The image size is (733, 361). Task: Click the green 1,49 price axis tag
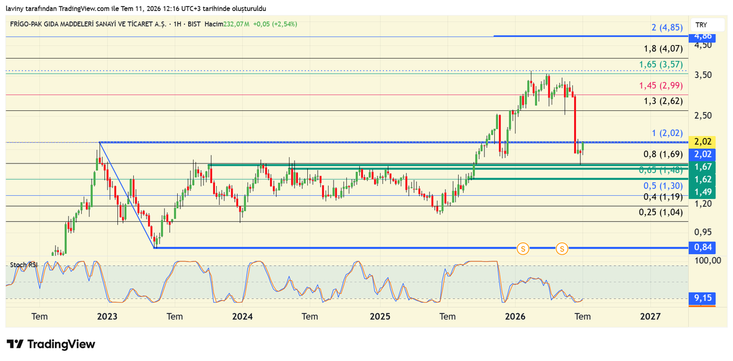pos(703,191)
